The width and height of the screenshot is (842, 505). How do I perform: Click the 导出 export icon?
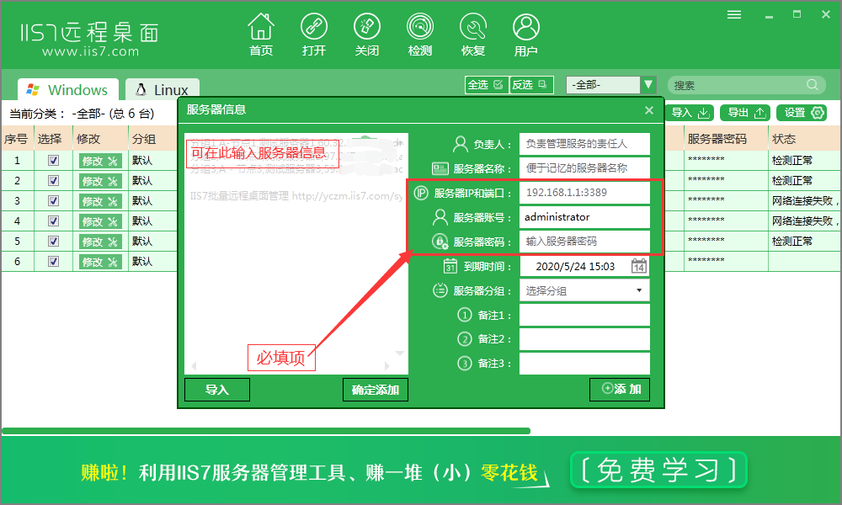pyautogui.click(x=744, y=112)
